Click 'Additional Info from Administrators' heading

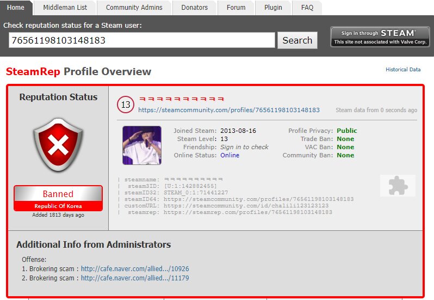coord(94,244)
